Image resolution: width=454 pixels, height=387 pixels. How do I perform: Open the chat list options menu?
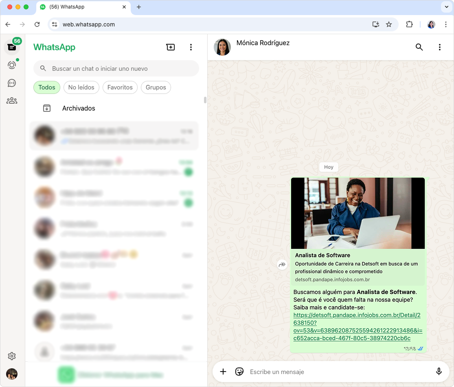pos(191,47)
